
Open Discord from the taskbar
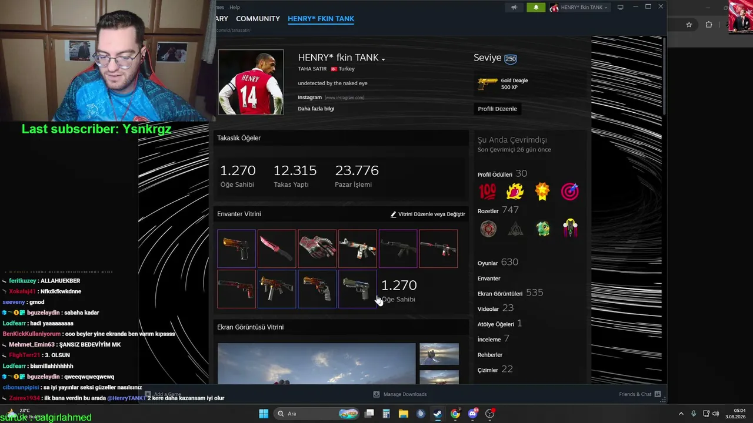(x=472, y=414)
